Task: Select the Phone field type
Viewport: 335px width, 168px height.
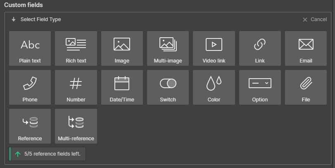Action: [30, 87]
